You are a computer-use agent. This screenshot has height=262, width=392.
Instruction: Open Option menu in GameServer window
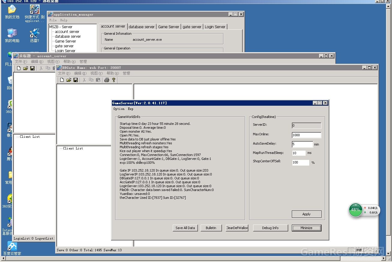click(x=119, y=109)
